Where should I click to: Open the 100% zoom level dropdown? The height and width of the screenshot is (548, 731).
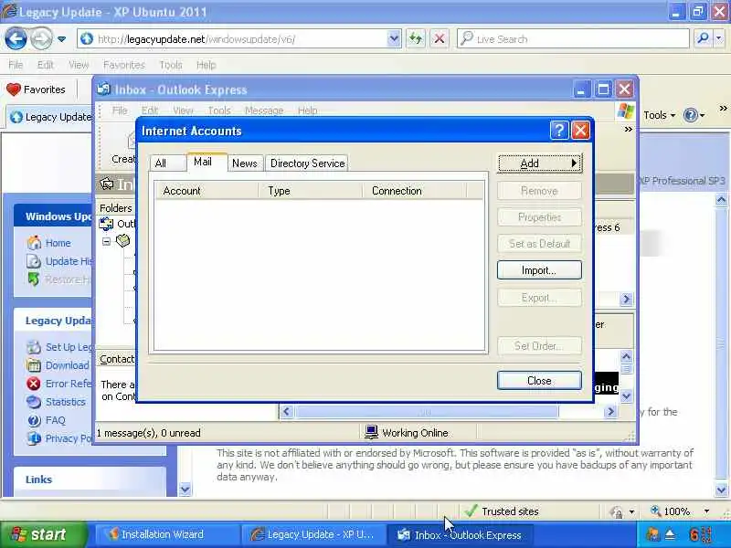tap(706, 511)
